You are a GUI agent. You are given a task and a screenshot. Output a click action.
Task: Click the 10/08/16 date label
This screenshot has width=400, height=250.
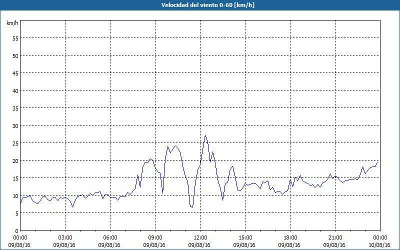point(379,245)
